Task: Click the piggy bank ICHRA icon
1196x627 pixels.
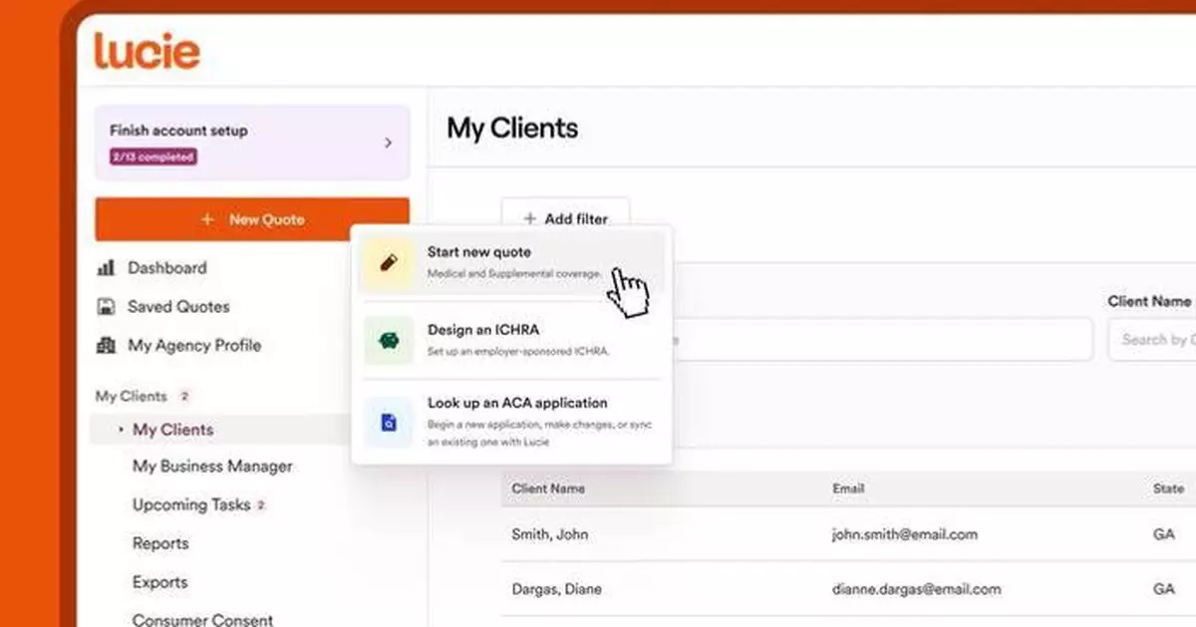Action: pyautogui.click(x=388, y=340)
